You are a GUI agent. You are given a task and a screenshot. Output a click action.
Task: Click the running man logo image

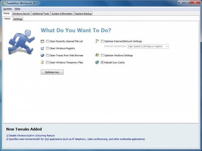click(21, 42)
